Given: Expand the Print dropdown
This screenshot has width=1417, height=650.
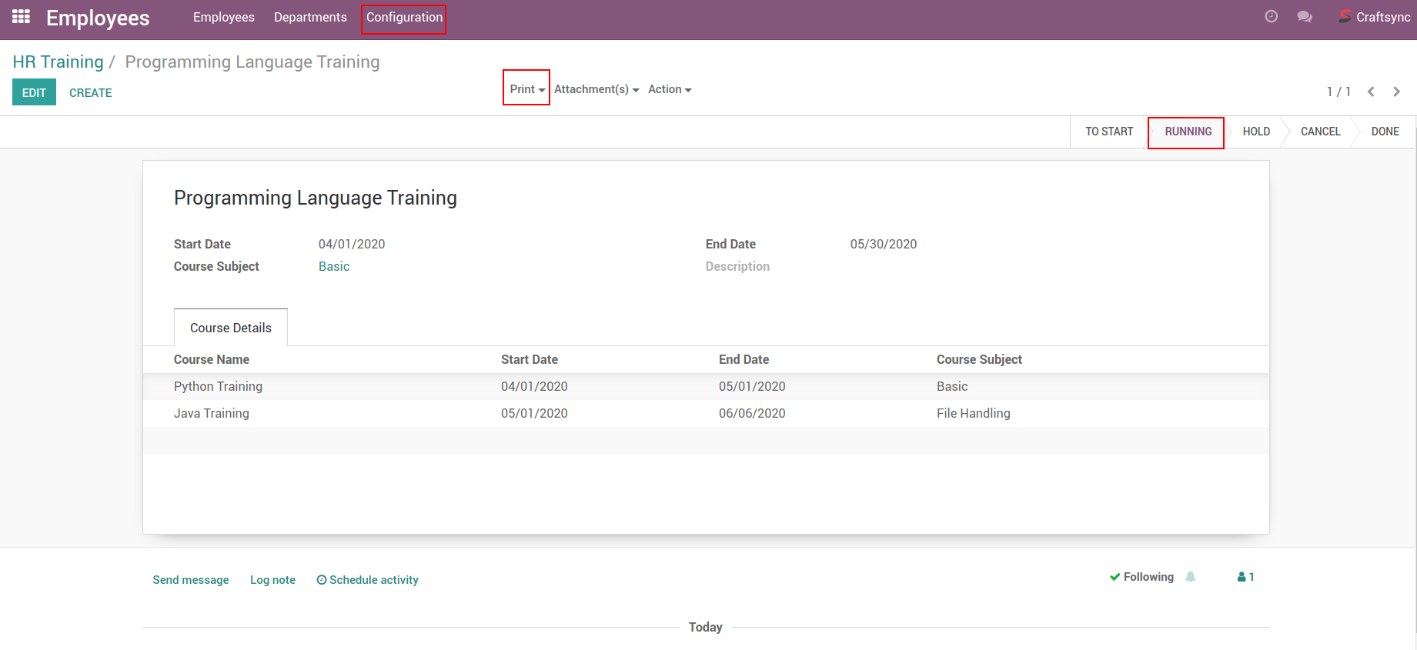Looking at the screenshot, I should [x=526, y=89].
